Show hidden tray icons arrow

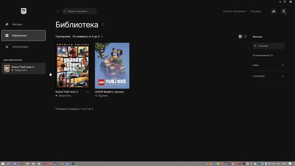207,164
